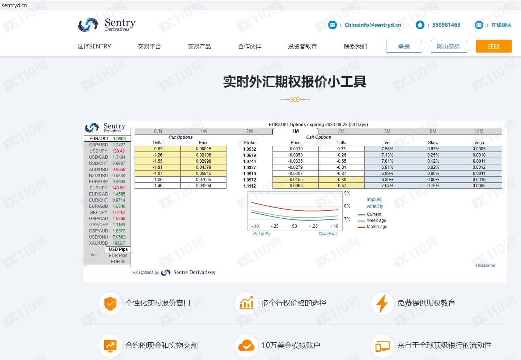Switch vols display to EUR %

point(118,261)
